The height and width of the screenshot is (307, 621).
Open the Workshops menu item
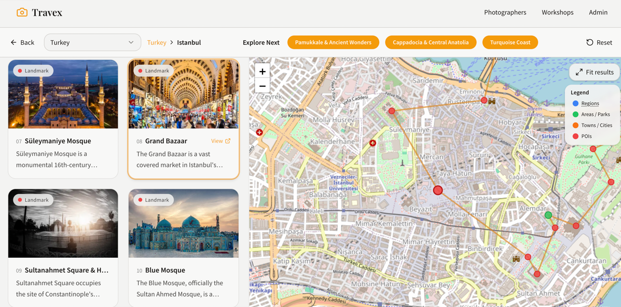coord(557,12)
